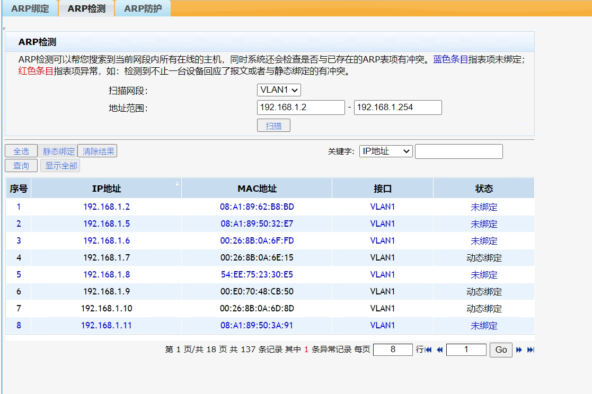Go to first page of results

pyautogui.click(x=428, y=350)
